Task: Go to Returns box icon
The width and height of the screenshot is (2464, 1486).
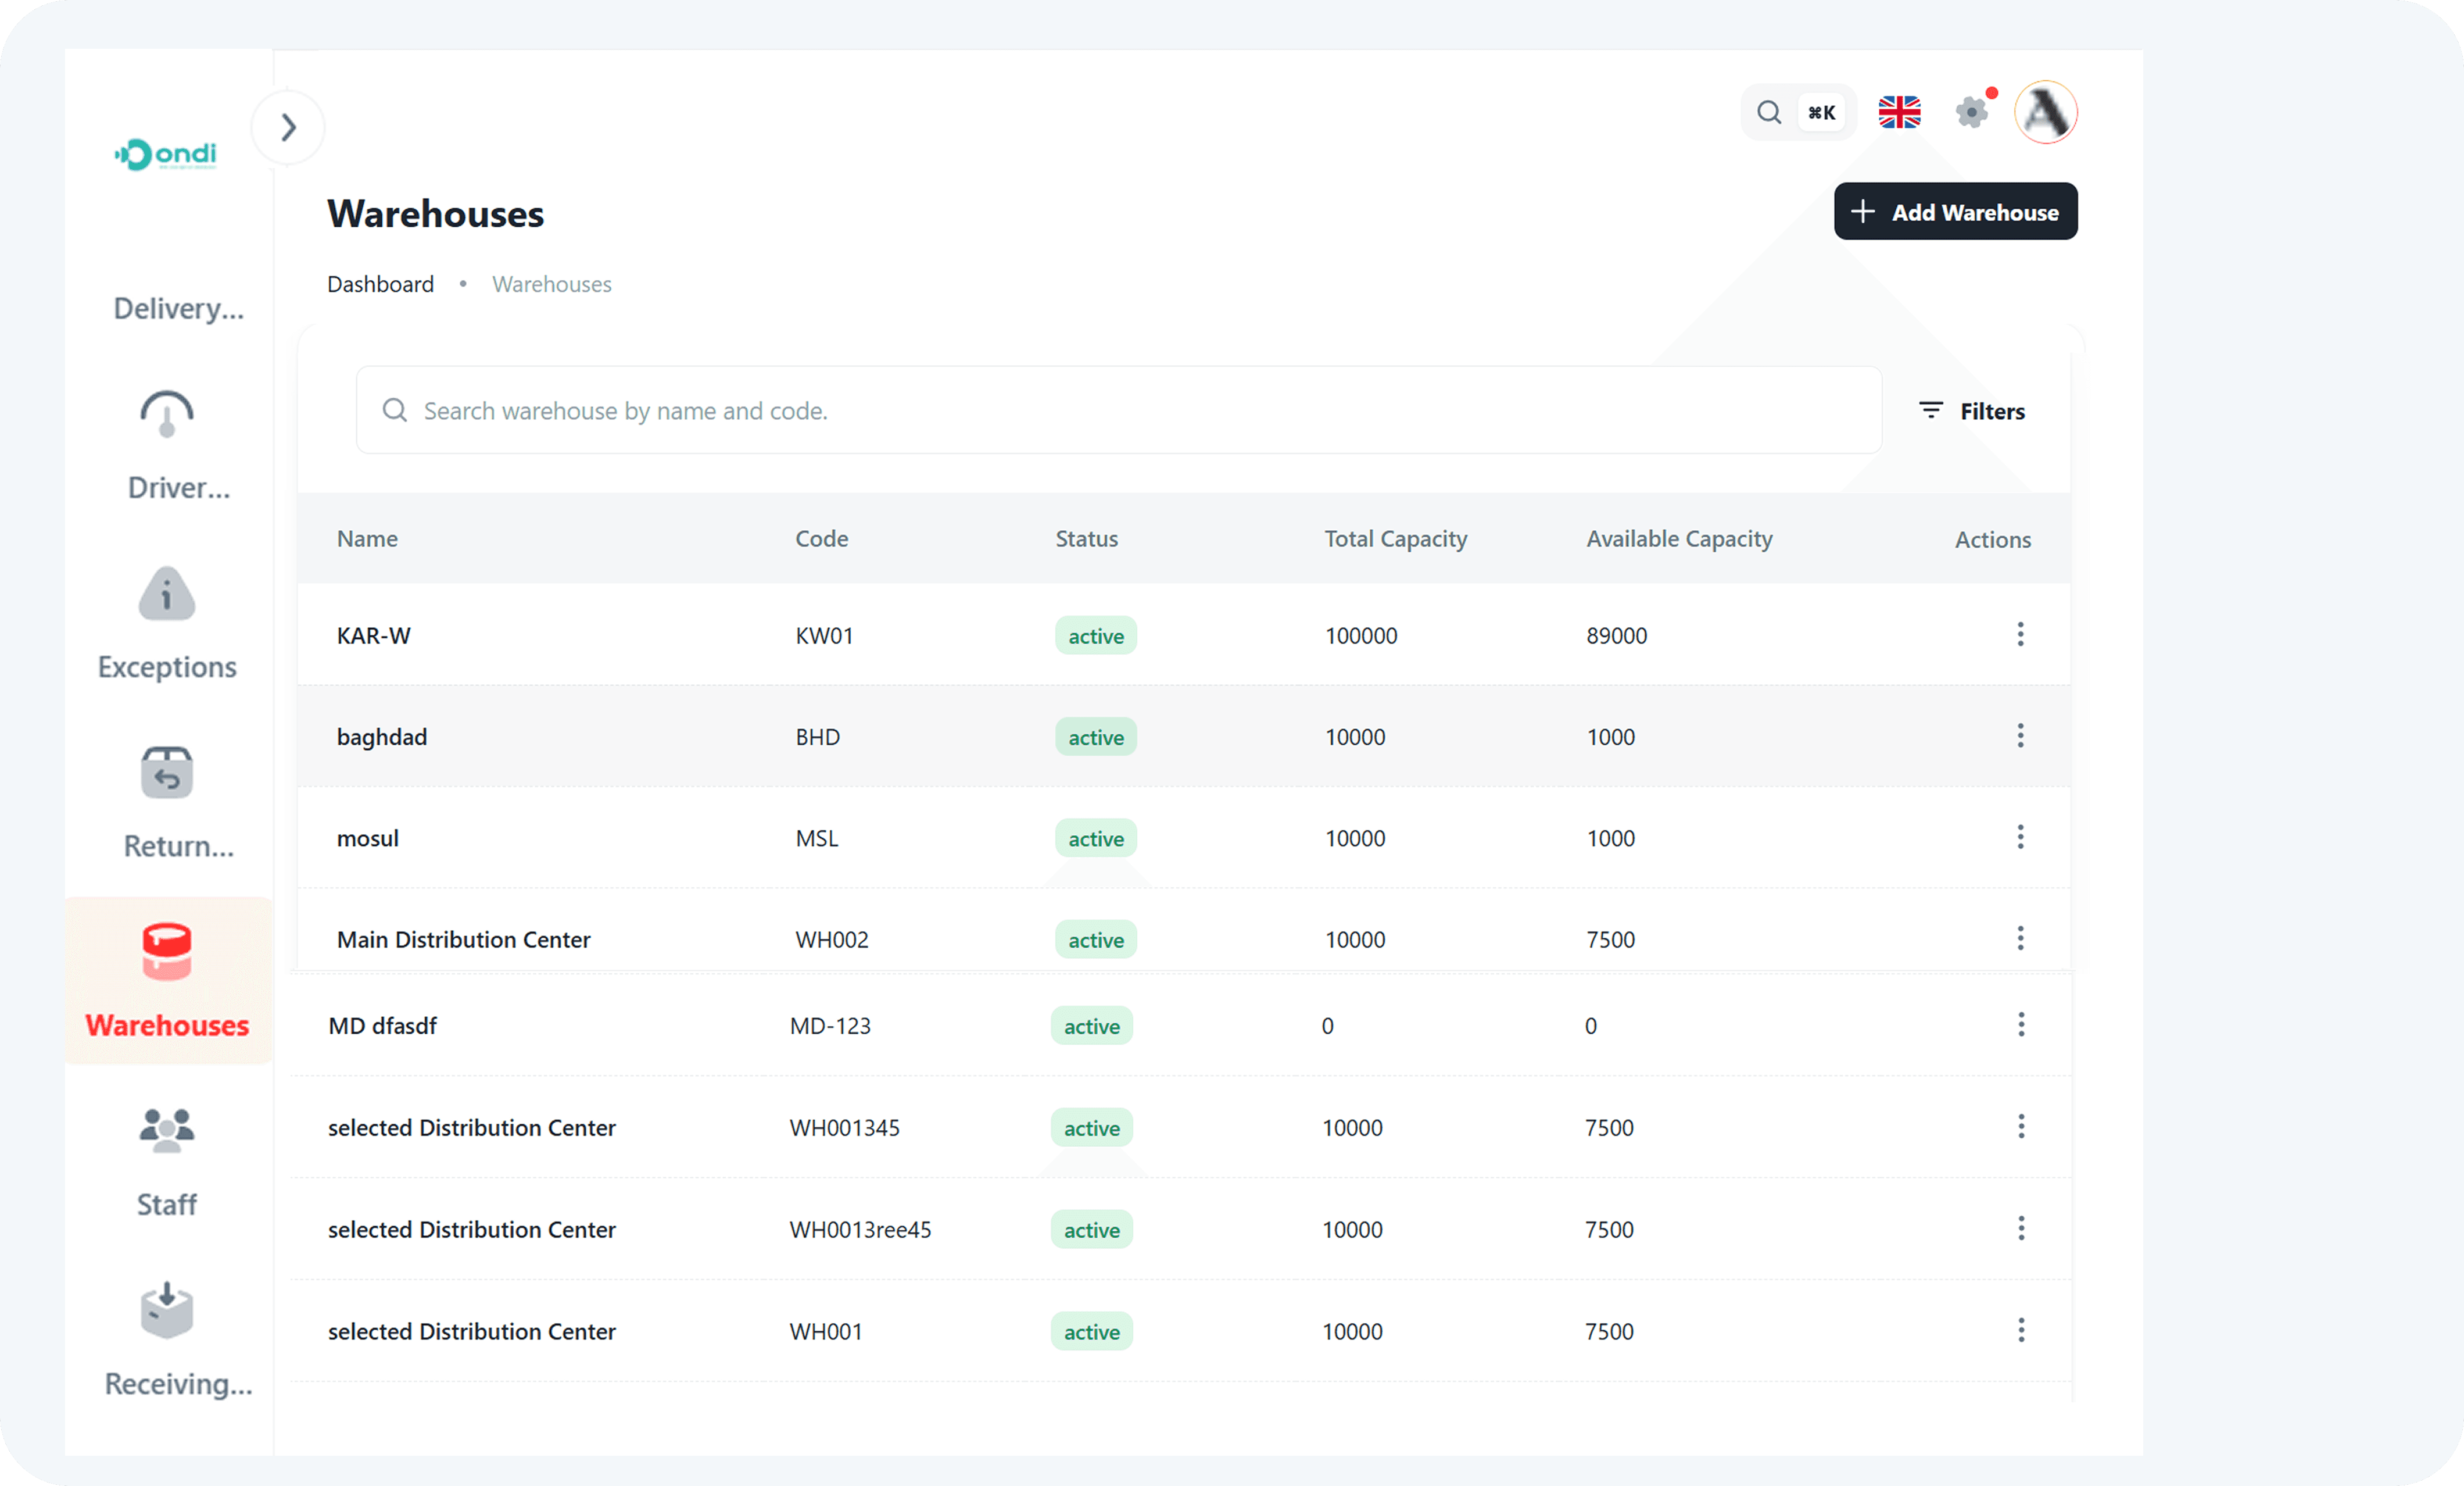Action: [x=166, y=773]
